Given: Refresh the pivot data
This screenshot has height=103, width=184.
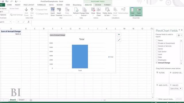Looking at the screenshot, I should pyautogui.click(x=76, y=12).
